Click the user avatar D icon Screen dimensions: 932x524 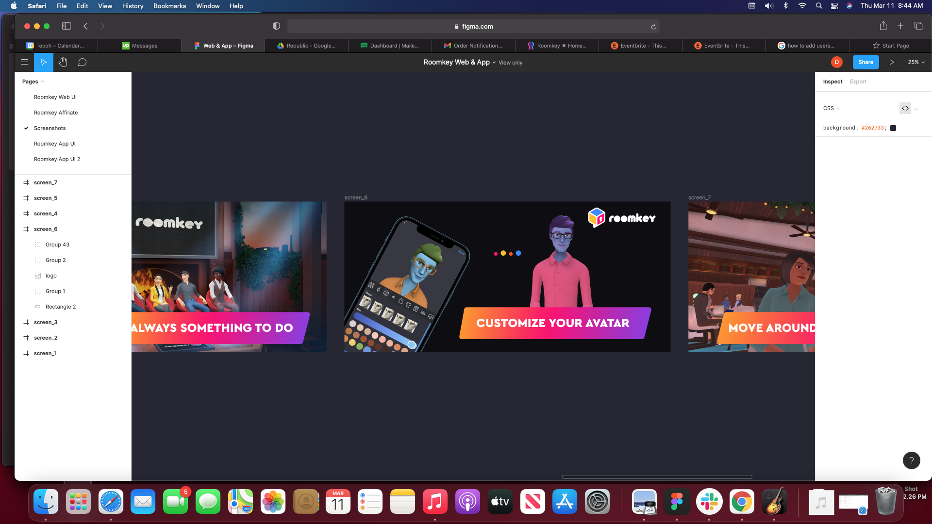[836, 62]
